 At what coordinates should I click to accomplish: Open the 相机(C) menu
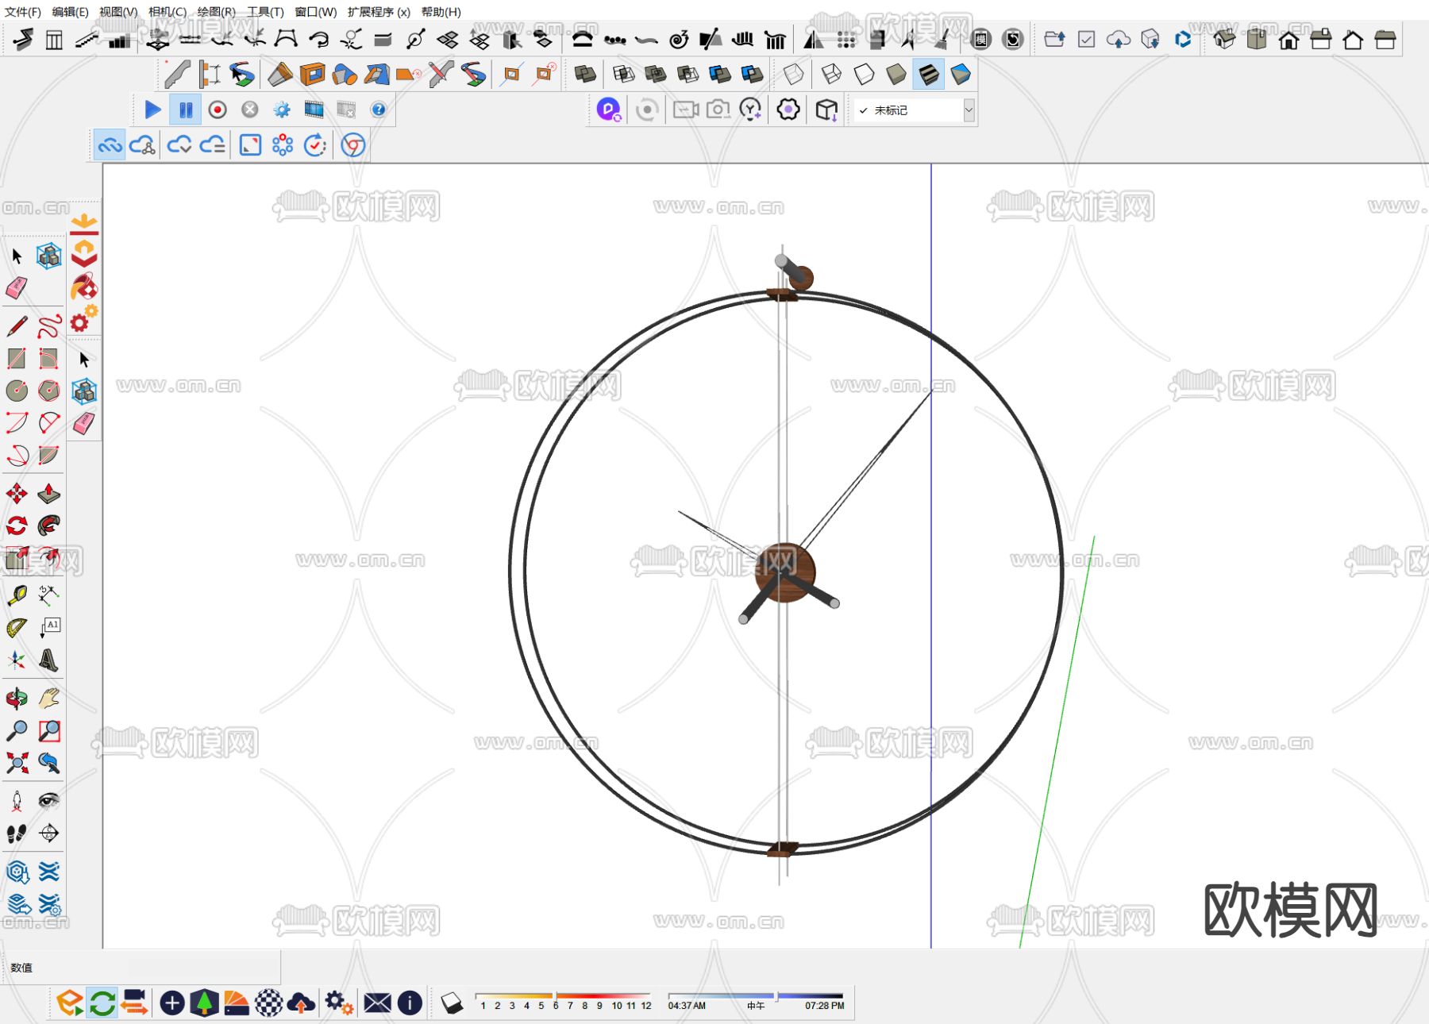pyautogui.click(x=167, y=12)
